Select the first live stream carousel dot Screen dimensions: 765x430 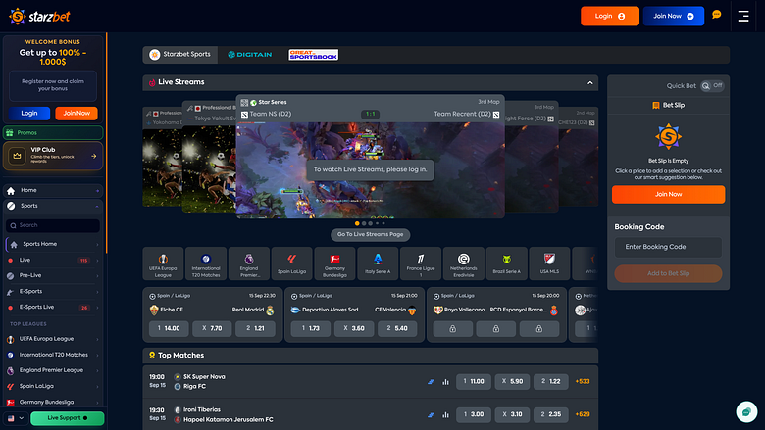point(357,223)
